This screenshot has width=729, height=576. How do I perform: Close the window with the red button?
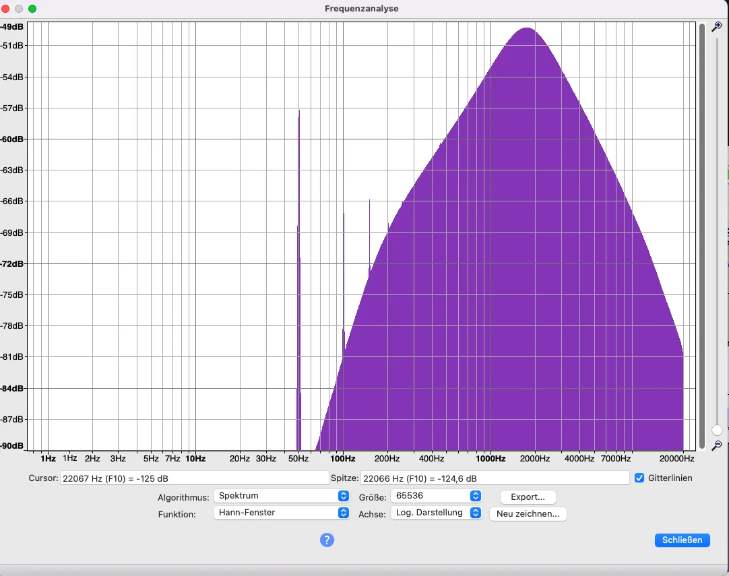coord(6,9)
